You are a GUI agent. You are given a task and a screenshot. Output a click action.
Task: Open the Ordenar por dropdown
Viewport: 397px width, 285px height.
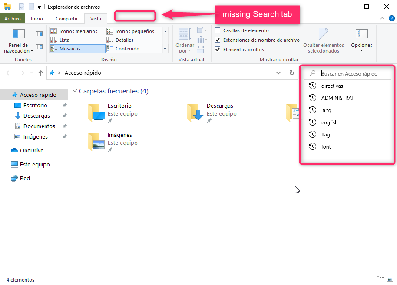(x=185, y=40)
